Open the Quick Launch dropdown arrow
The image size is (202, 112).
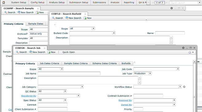click(200, 2)
